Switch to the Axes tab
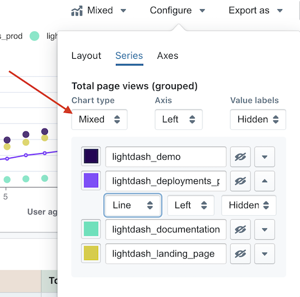 click(168, 56)
